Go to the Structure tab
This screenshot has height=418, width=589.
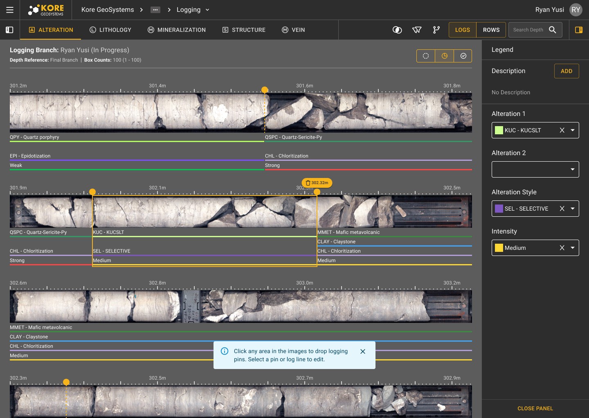pos(244,30)
